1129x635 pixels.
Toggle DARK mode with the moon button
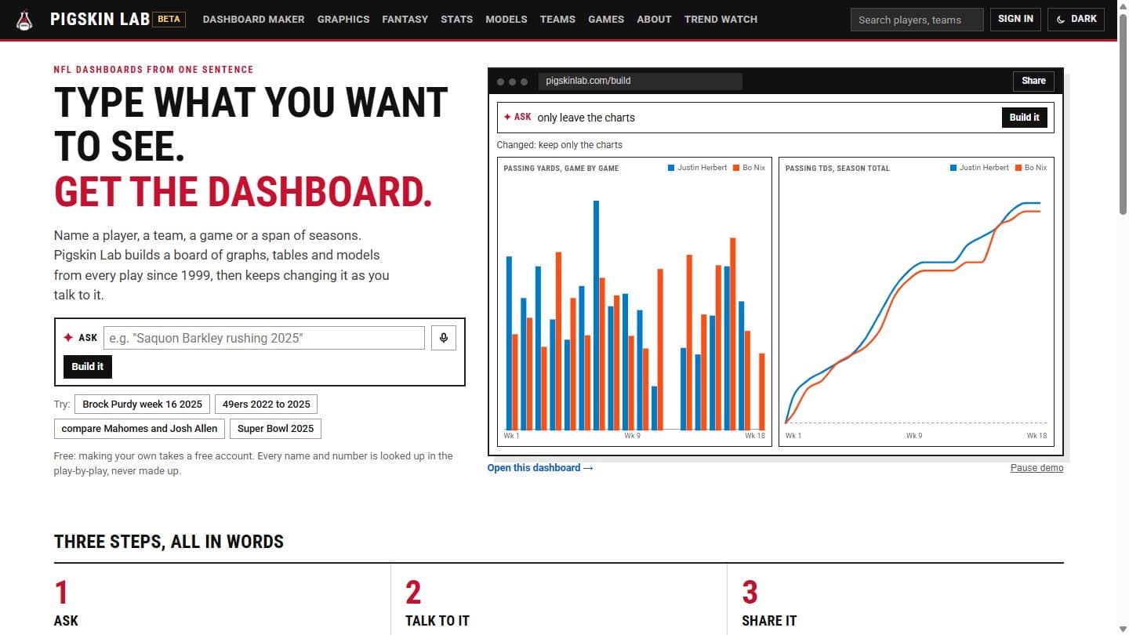[1076, 19]
